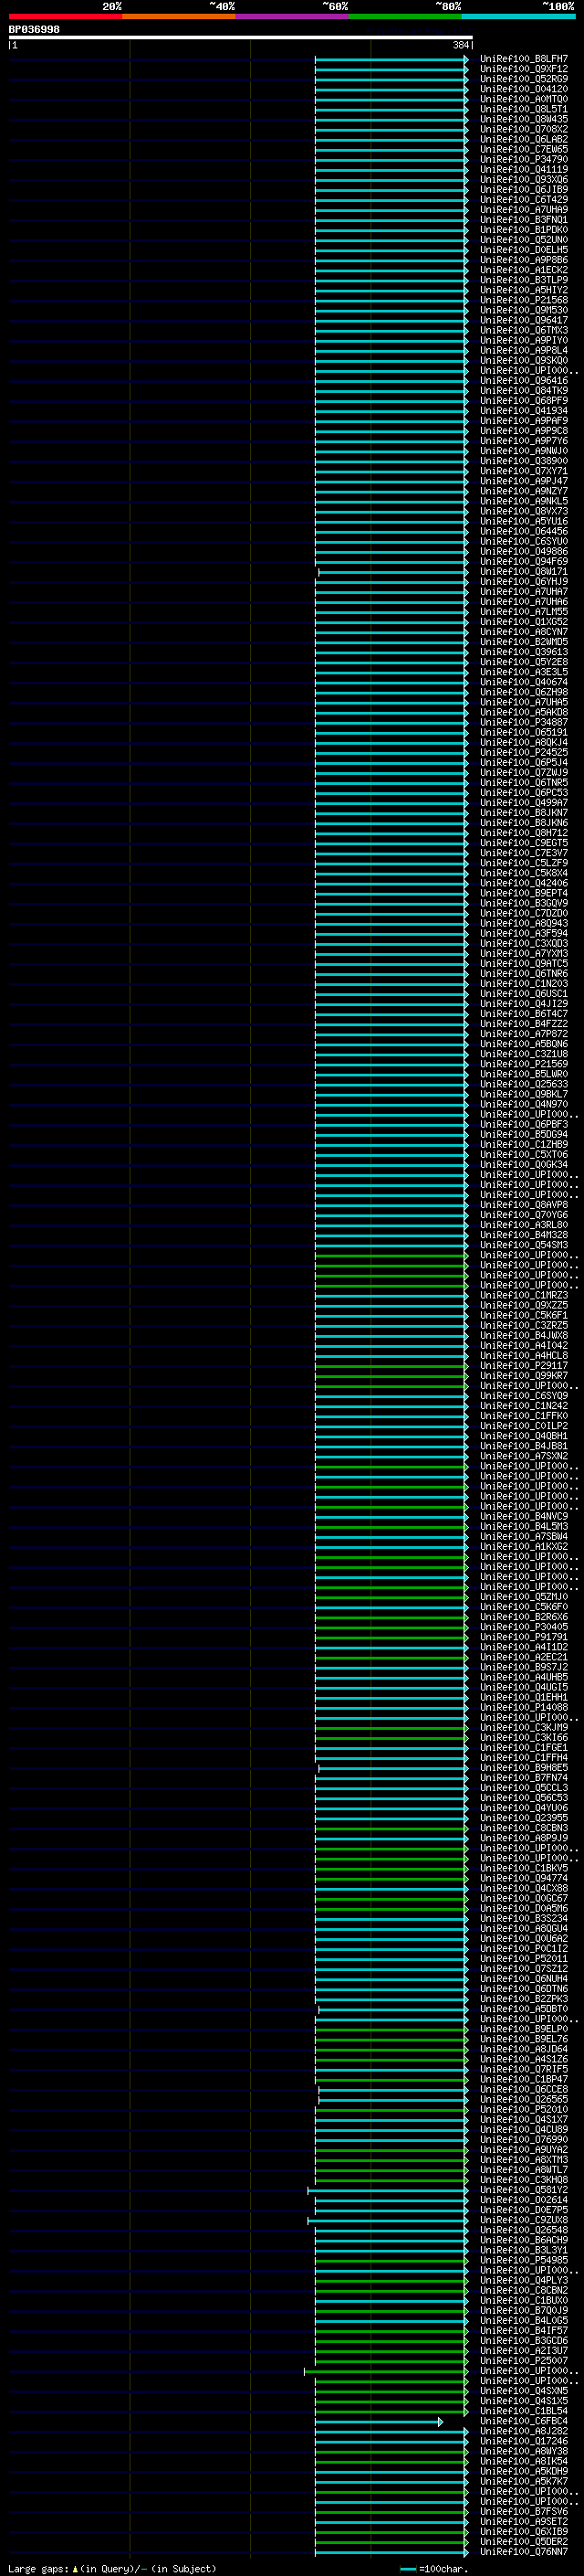Select the UniRef100_Q8AVP8 label
The width and height of the screenshot is (584, 2576).
pyautogui.click(x=523, y=1205)
